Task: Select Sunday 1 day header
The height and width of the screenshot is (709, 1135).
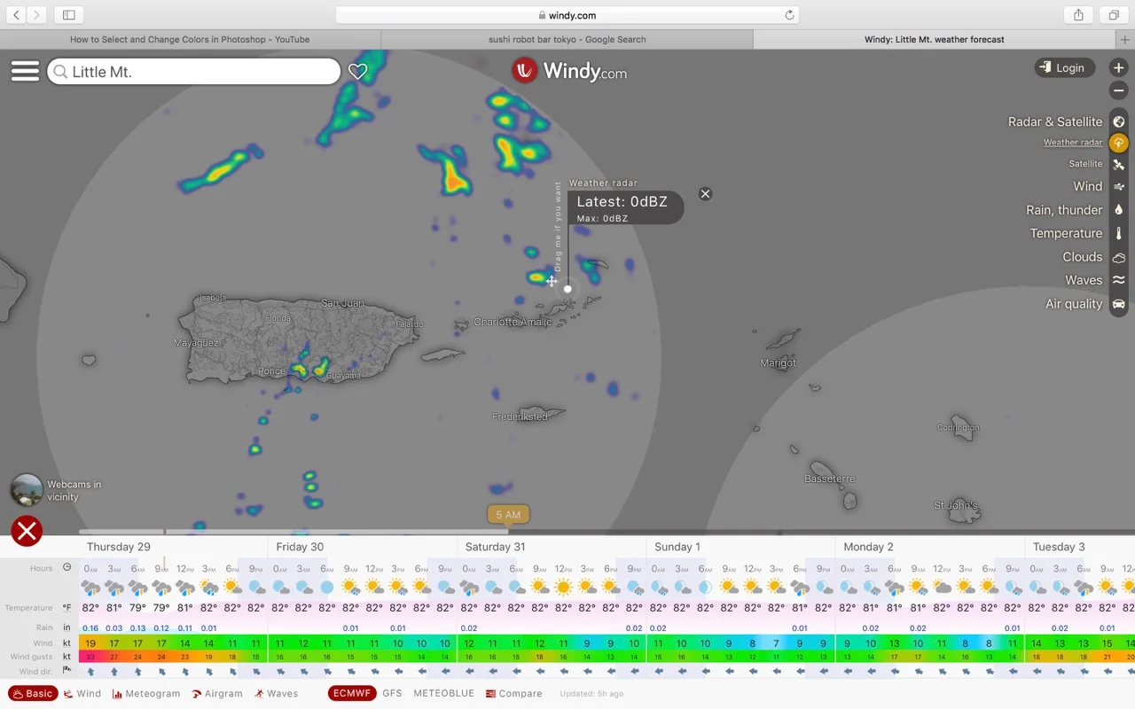Action: (677, 547)
